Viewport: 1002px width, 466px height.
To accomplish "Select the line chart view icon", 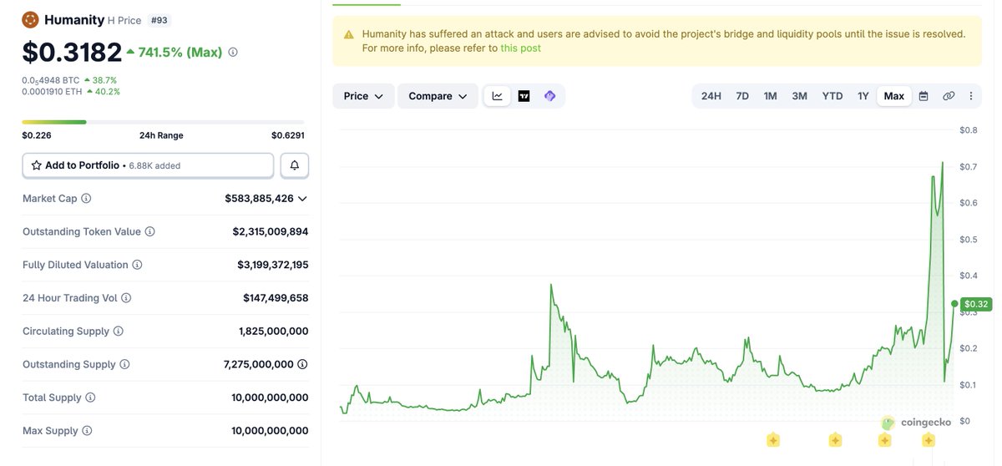I will pyautogui.click(x=498, y=96).
